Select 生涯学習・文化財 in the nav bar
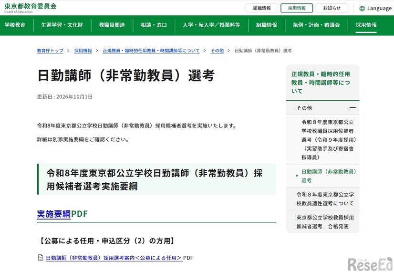 62,25
